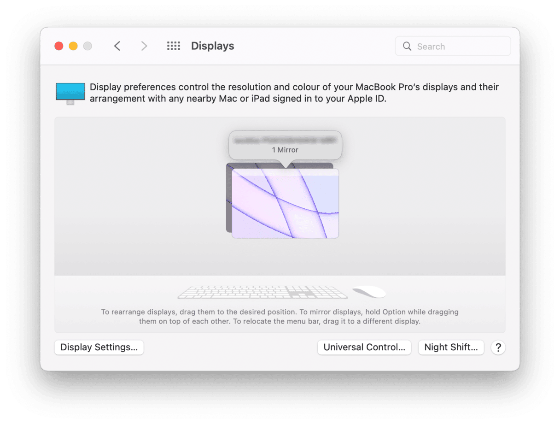Go back with the left chevron

tap(117, 46)
